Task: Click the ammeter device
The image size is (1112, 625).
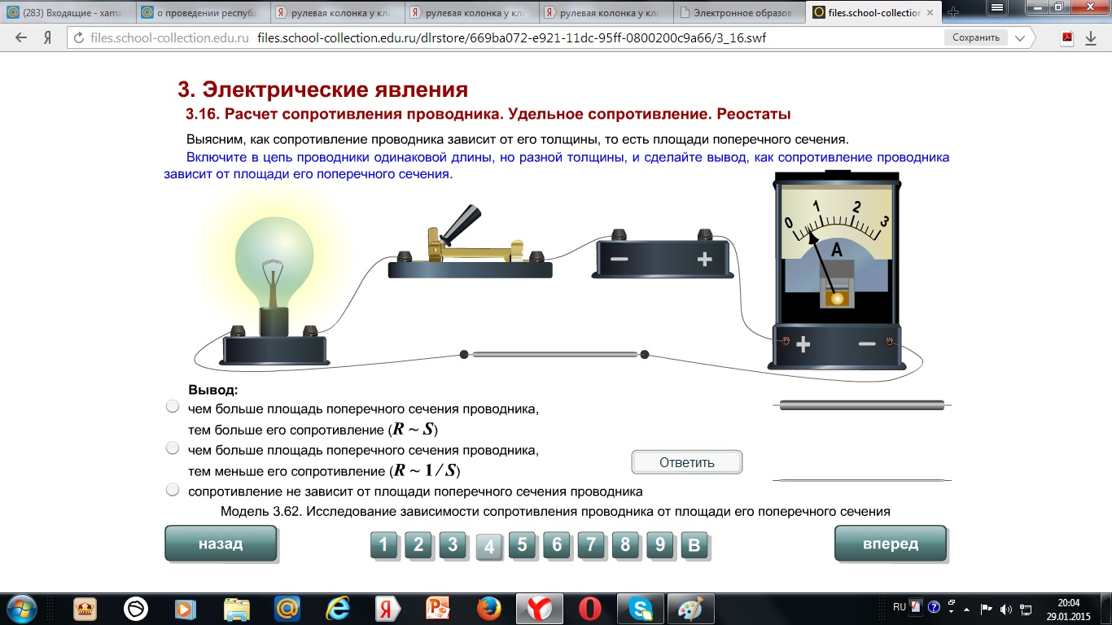Action: (x=836, y=271)
